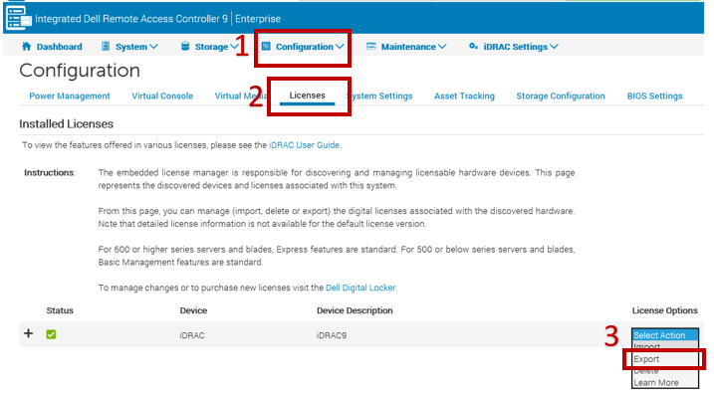Click the License Options column header
The height and width of the screenshot is (395, 714).
(x=665, y=310)
